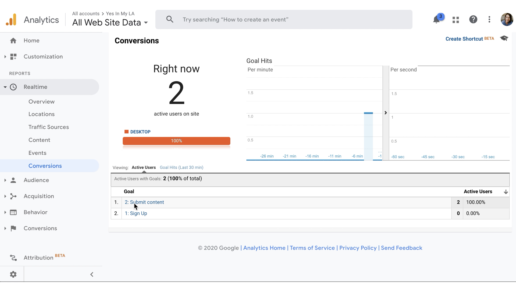Click the Analytics search input field
The height and width of the screenshot is (290, 516).
coord(289,20)
